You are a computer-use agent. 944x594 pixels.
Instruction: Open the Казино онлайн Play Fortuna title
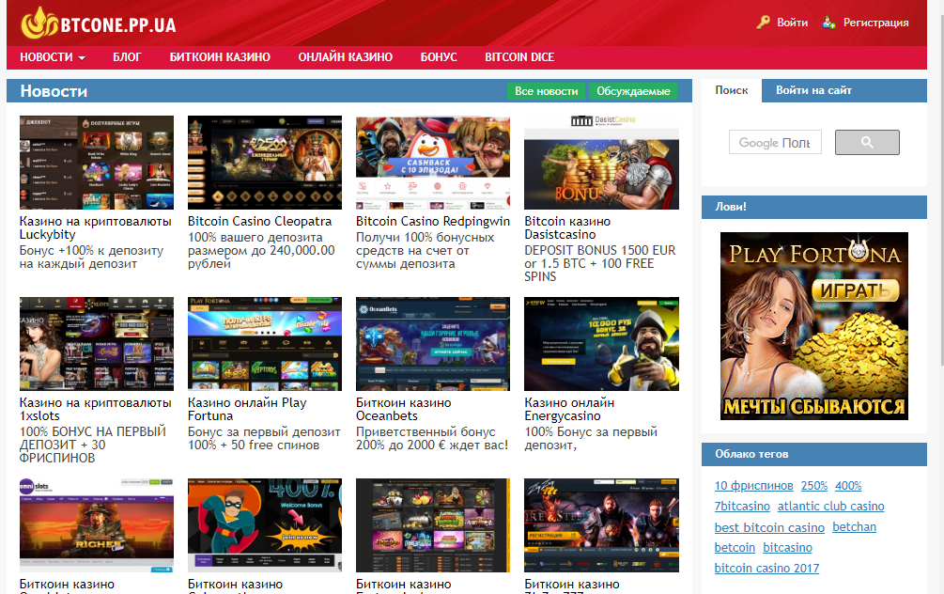pos(247,409)
